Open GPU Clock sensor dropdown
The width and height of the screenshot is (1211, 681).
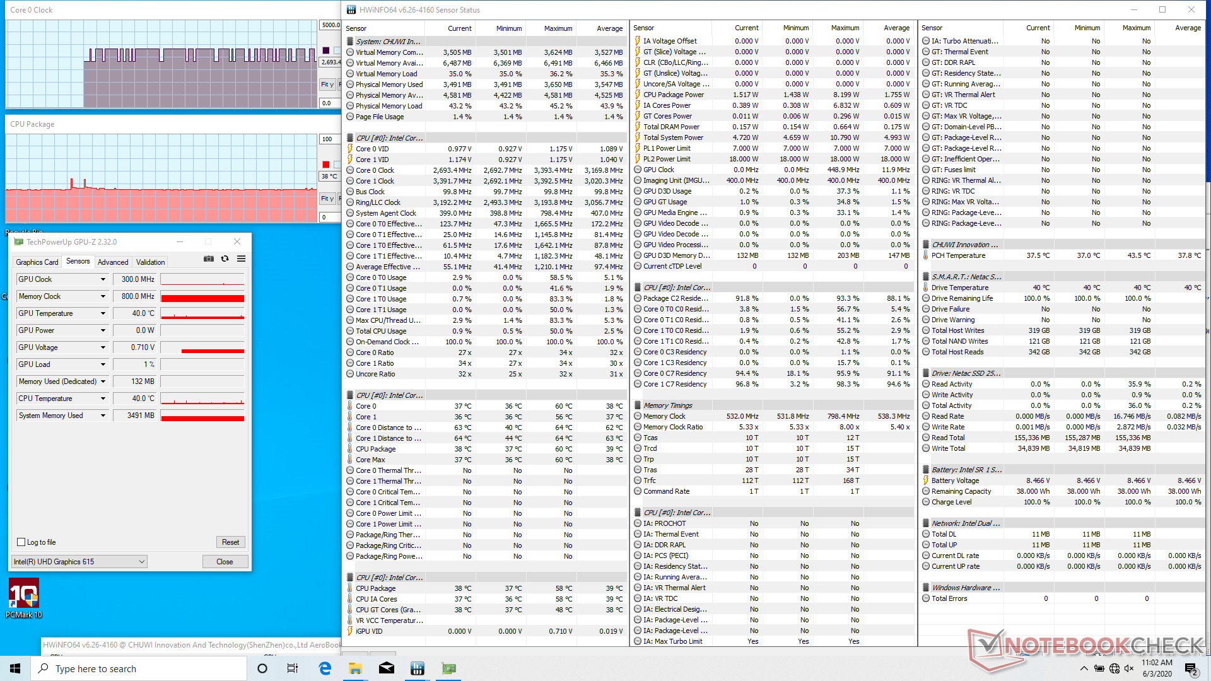point(103,279)
